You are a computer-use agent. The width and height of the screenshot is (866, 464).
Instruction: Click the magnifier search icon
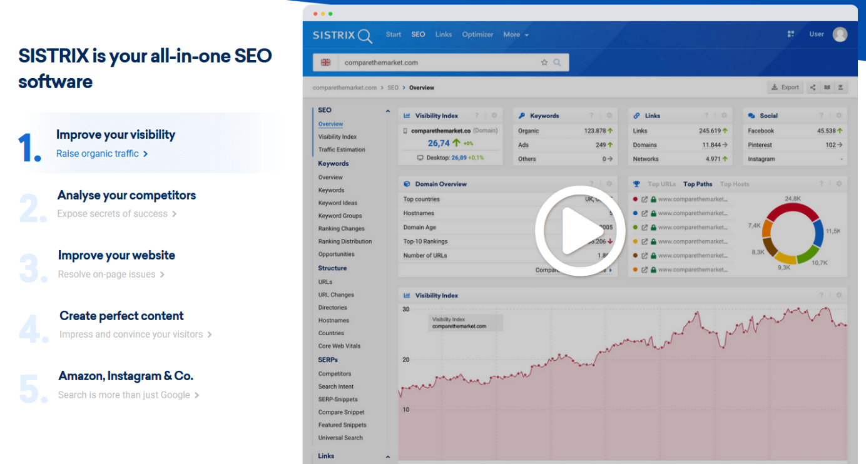[x=556, y=62]
